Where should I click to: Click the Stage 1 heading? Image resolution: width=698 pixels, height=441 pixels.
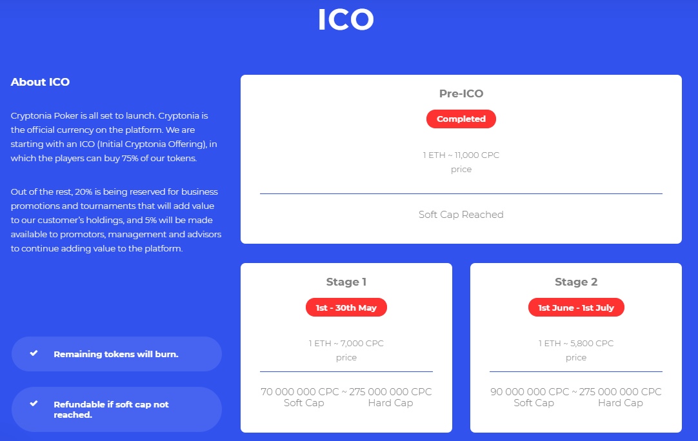tap(346, 282)
